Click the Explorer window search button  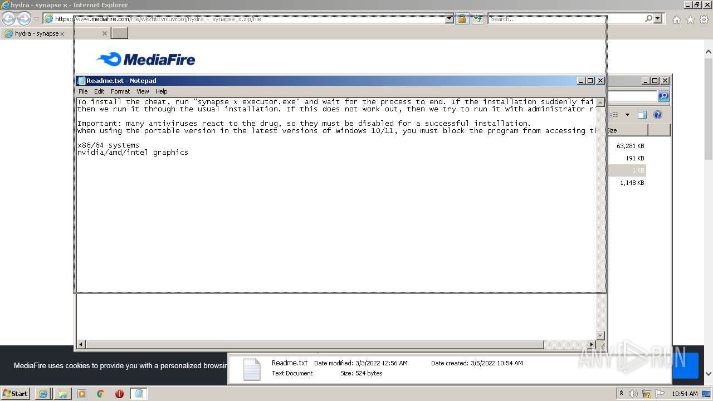pyautogui.click(x=663, y=96)
